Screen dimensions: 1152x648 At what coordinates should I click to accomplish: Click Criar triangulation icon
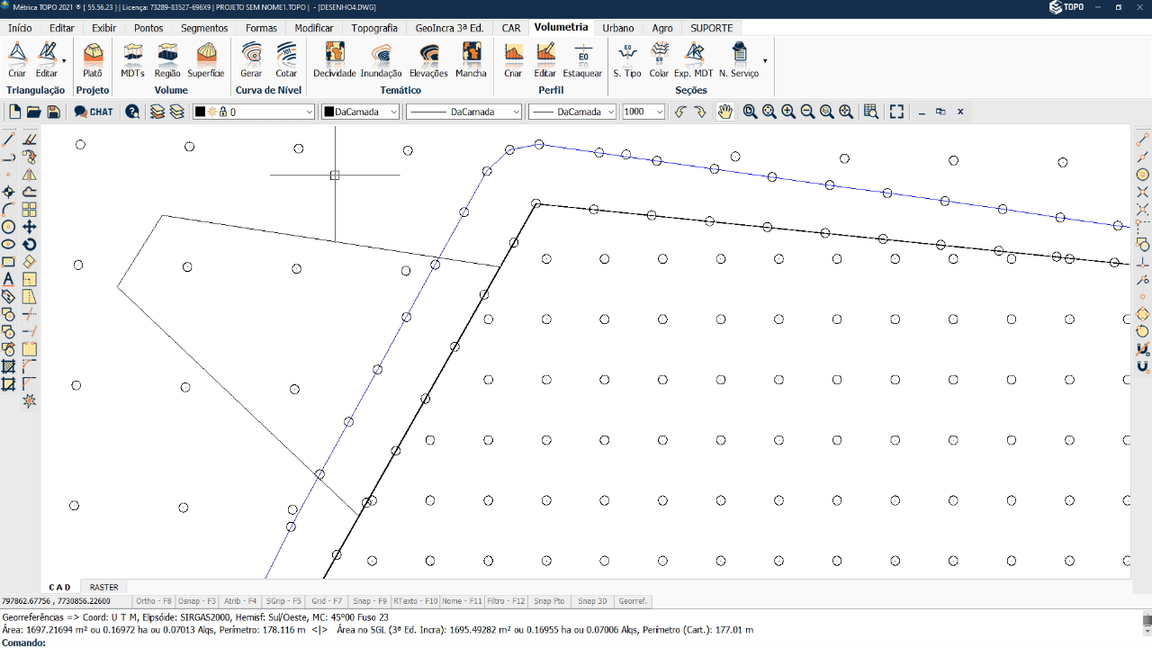17,59
